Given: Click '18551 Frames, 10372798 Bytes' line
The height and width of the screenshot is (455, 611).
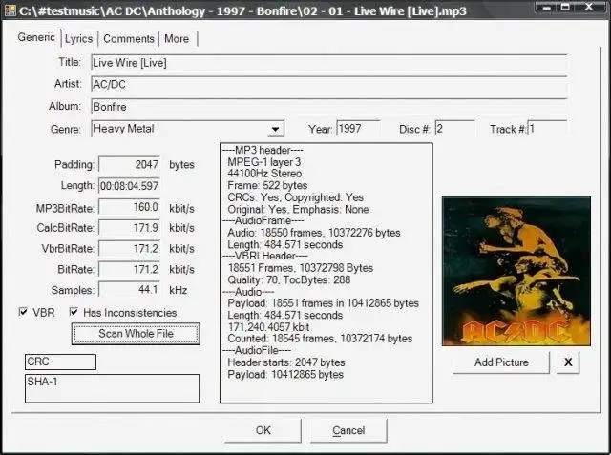Looking at the screenshot, I should [301, 268].
